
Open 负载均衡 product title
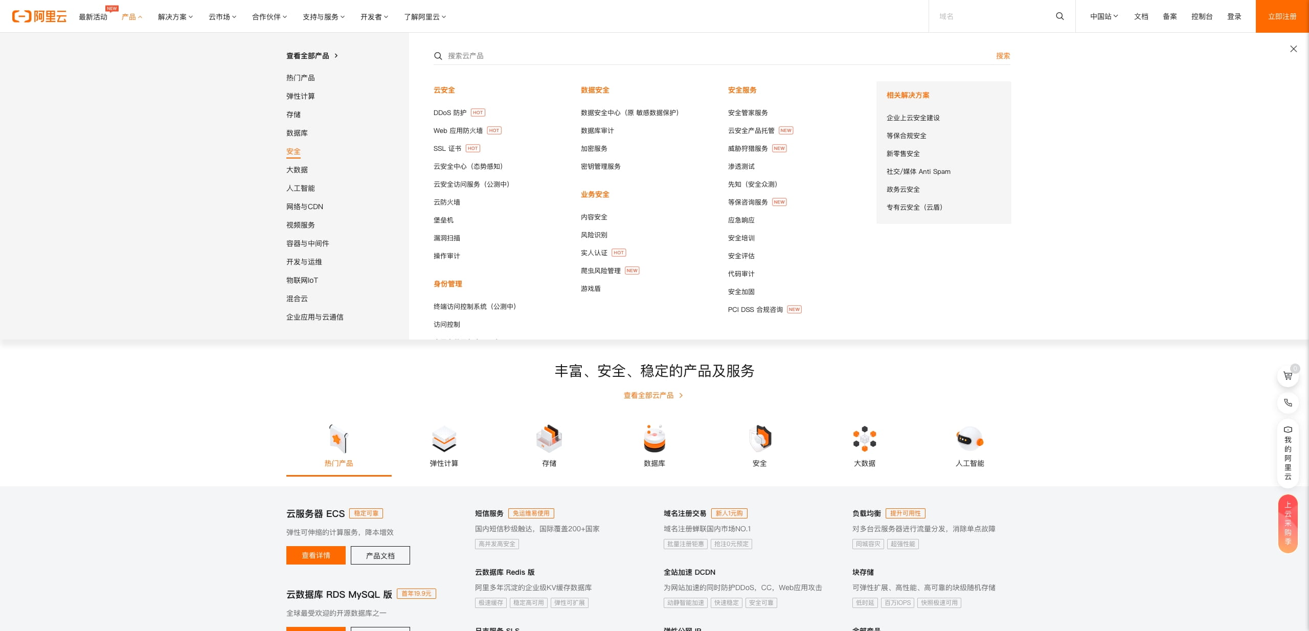click(867, 513)
